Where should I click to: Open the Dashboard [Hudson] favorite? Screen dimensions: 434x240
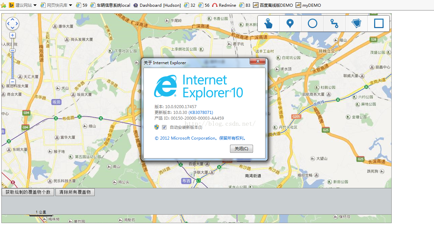157,5
